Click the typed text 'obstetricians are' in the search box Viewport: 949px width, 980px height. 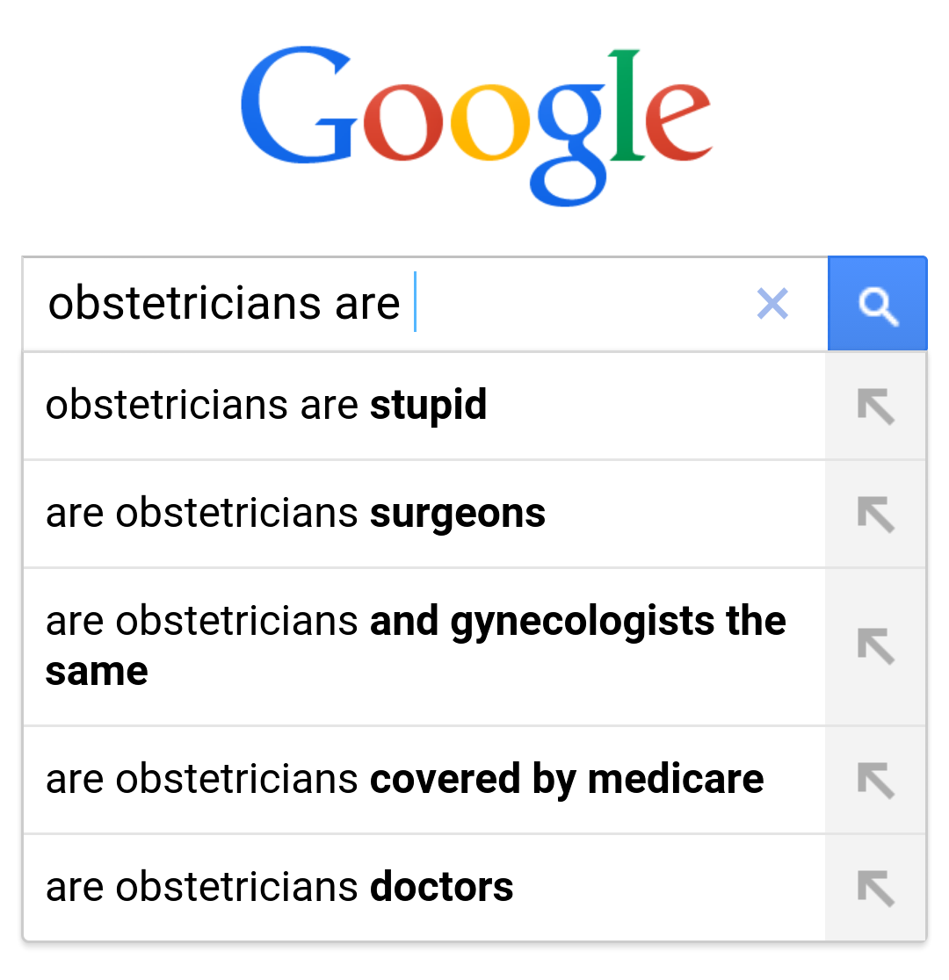coord(224,304)
